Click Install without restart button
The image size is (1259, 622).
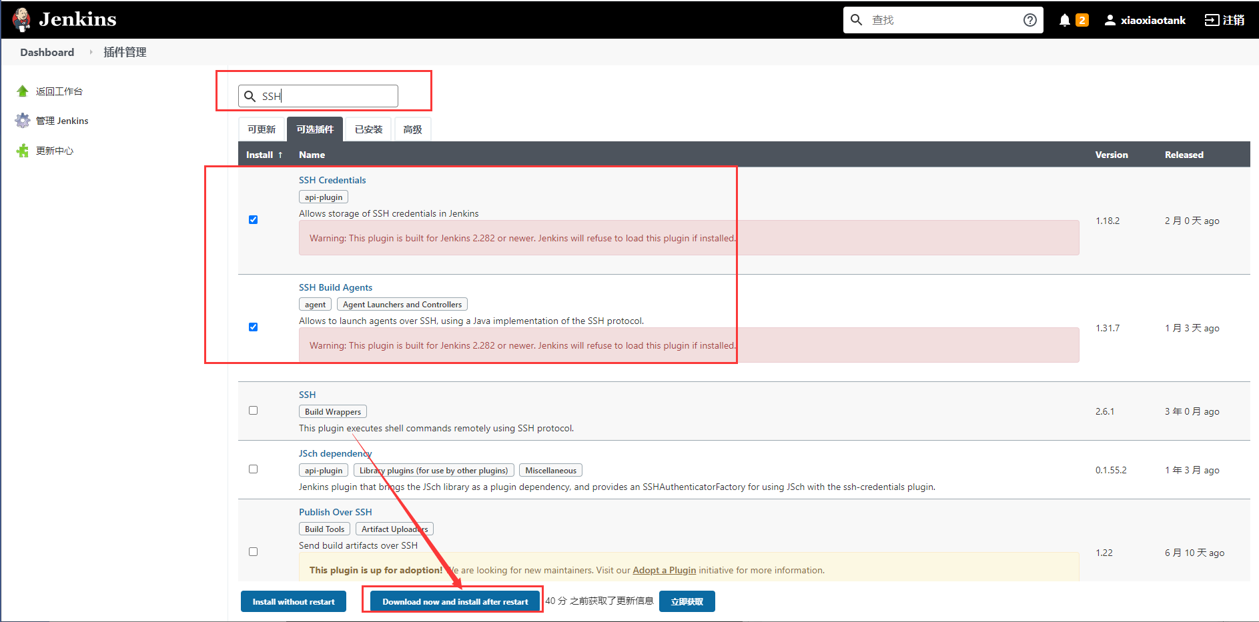pyautogui.click(x=293, y=601)
